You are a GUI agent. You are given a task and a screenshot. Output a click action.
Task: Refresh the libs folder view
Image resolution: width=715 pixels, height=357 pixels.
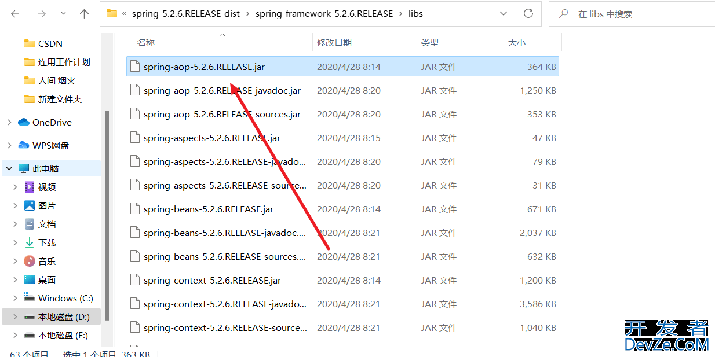(528, 13)
